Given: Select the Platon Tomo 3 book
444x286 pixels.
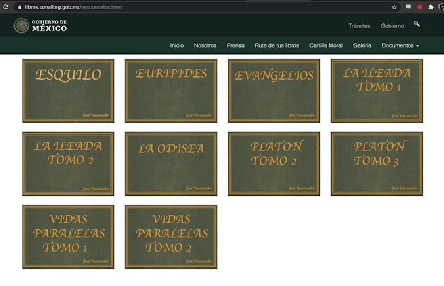Looking at the screenshot, I should pyautogui.click(x=377, y=164).
